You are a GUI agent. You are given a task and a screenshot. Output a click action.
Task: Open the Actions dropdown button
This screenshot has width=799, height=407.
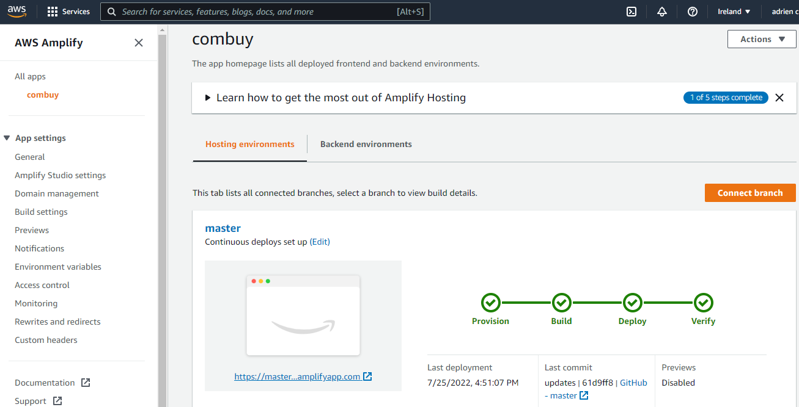coord(762,39)
